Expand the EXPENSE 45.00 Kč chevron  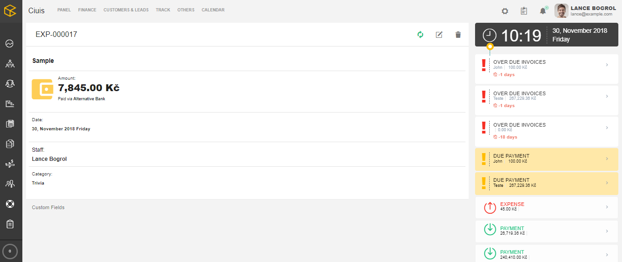607,207
